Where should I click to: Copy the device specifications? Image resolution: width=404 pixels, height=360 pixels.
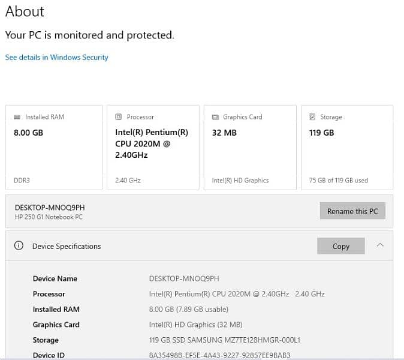coord(341,246)
